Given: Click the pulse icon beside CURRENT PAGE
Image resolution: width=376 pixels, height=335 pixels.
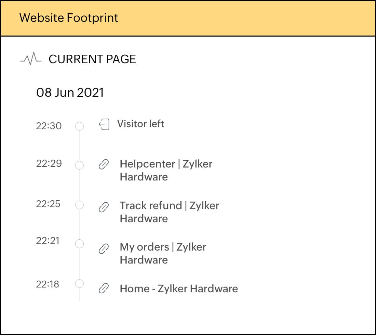Looking at the screenshot, I should point(30,59).
